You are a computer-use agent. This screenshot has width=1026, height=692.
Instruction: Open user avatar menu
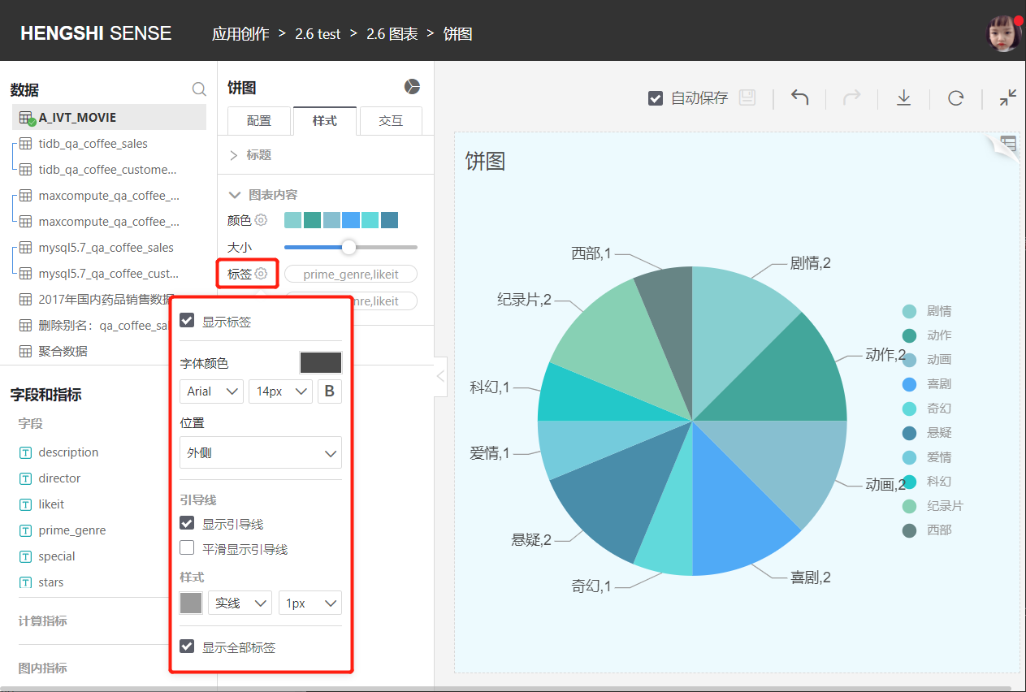(x=1003, y=33)
